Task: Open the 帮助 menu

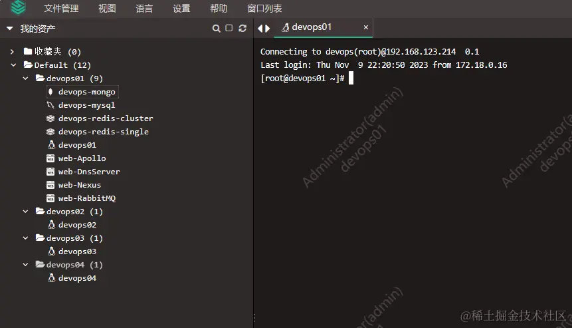Action: [219, 9]
